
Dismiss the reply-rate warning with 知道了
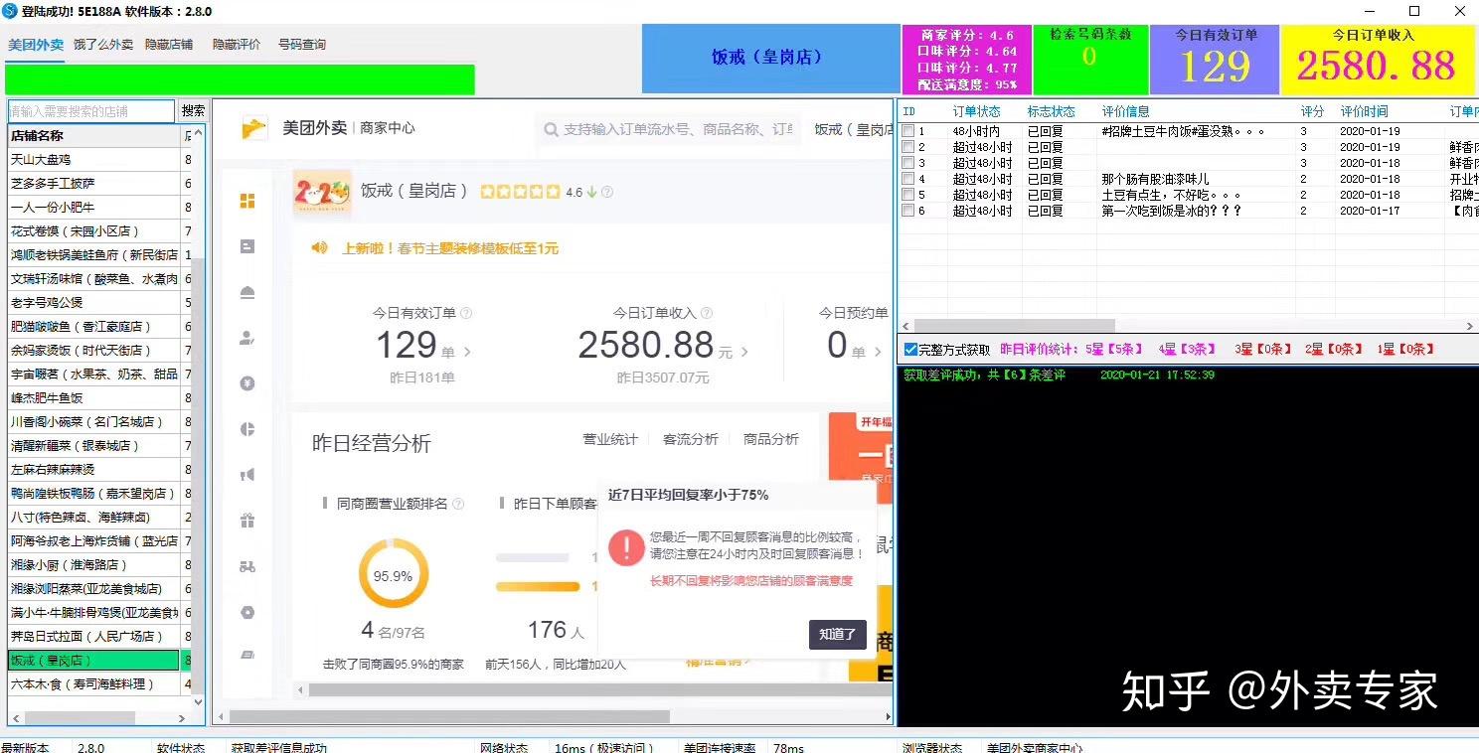click(838, 634)
